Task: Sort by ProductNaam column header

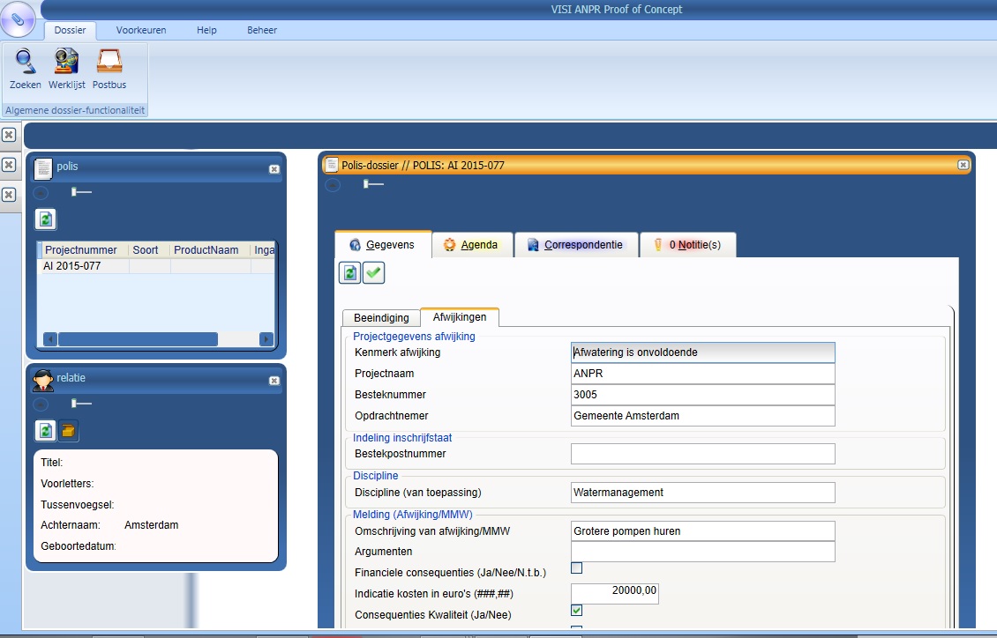Action: [210, 250]
